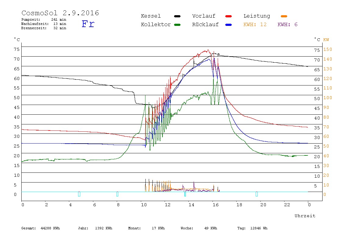Select the orange "90" KW axis value

(326, 108)
